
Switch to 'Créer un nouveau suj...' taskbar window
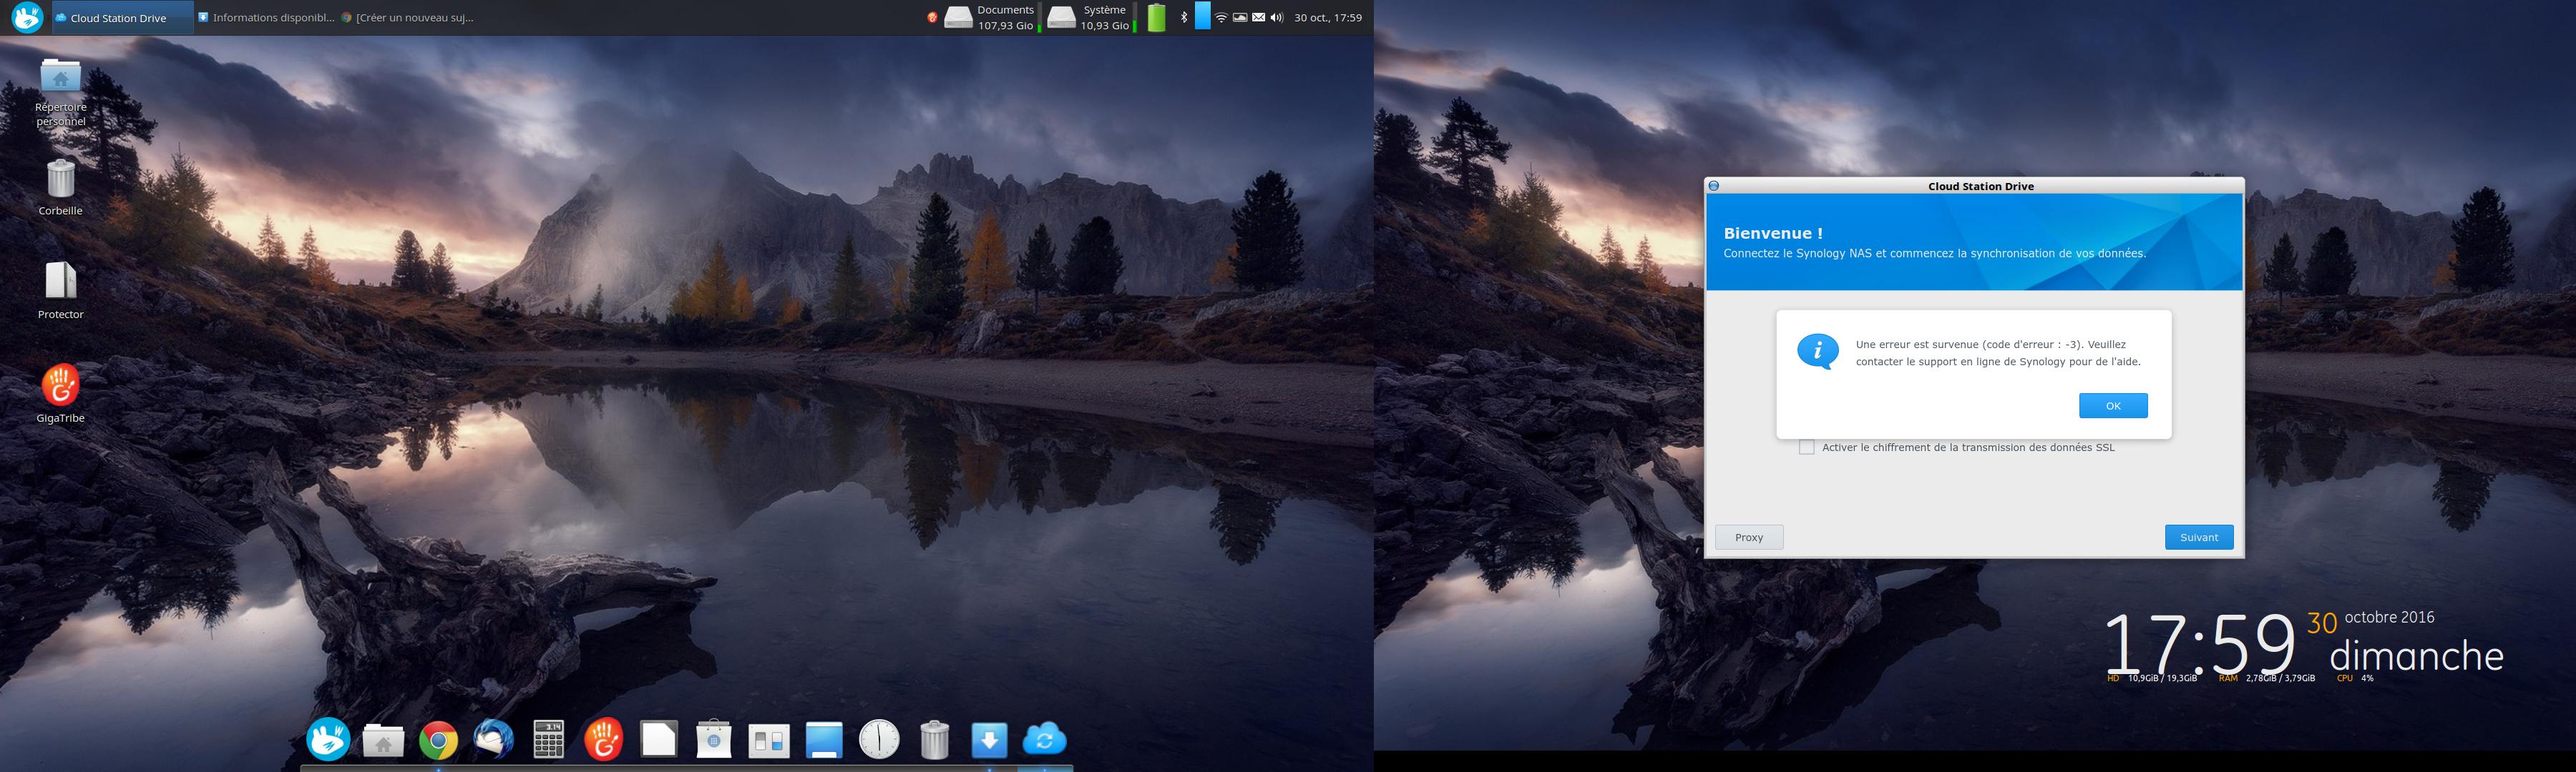coord(408,18)
